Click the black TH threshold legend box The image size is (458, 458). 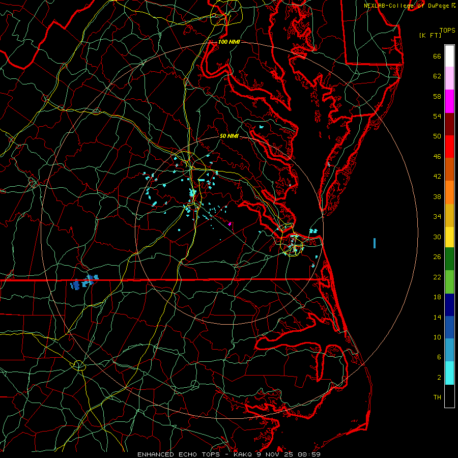(449, 396)
